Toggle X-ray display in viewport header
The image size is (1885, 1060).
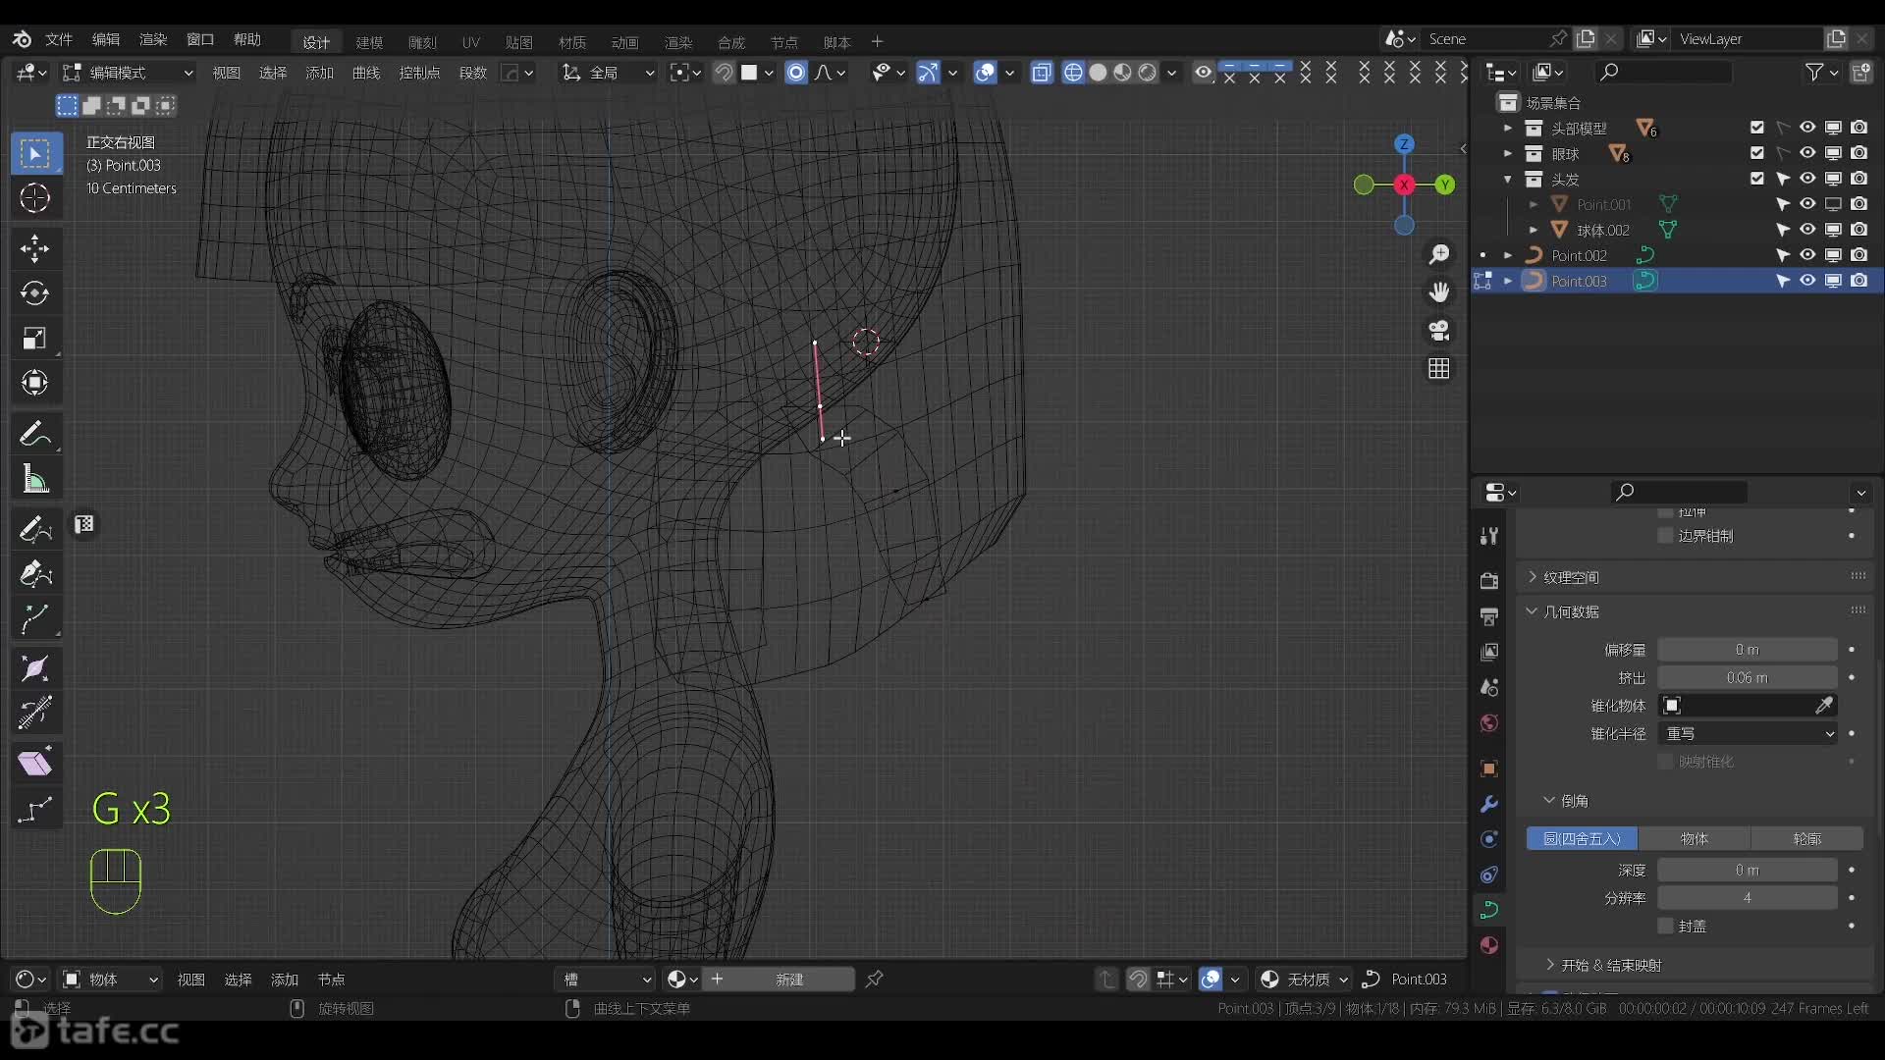pos(1042,73)
